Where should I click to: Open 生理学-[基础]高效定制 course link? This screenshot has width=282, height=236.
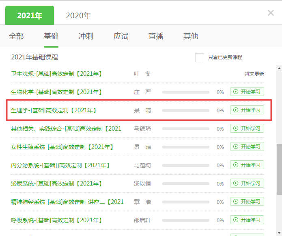[54, 110]
